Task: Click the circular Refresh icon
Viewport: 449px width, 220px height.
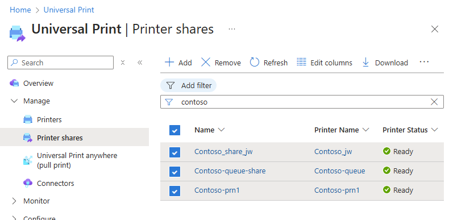Action: point(254,62)
